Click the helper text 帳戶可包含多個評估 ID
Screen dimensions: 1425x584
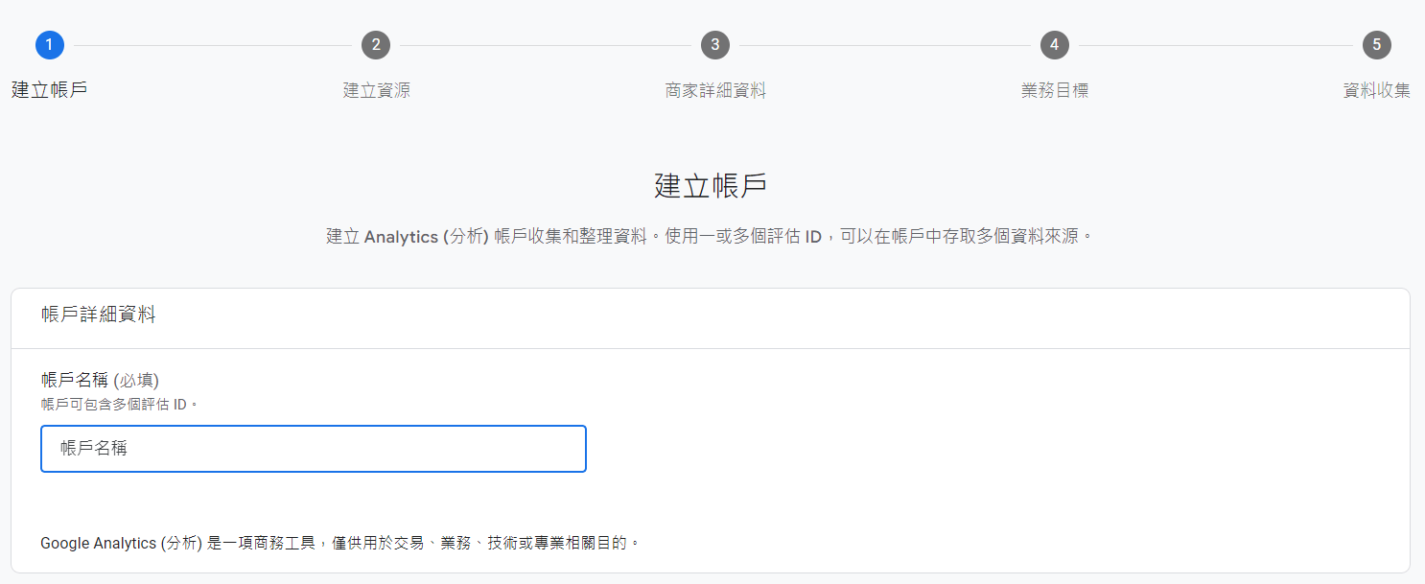119,405
